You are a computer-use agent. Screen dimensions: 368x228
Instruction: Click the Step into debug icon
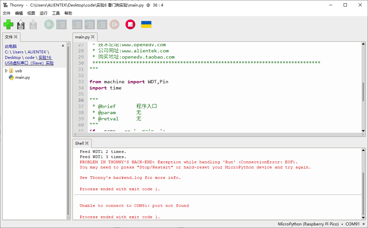point(90,24)
